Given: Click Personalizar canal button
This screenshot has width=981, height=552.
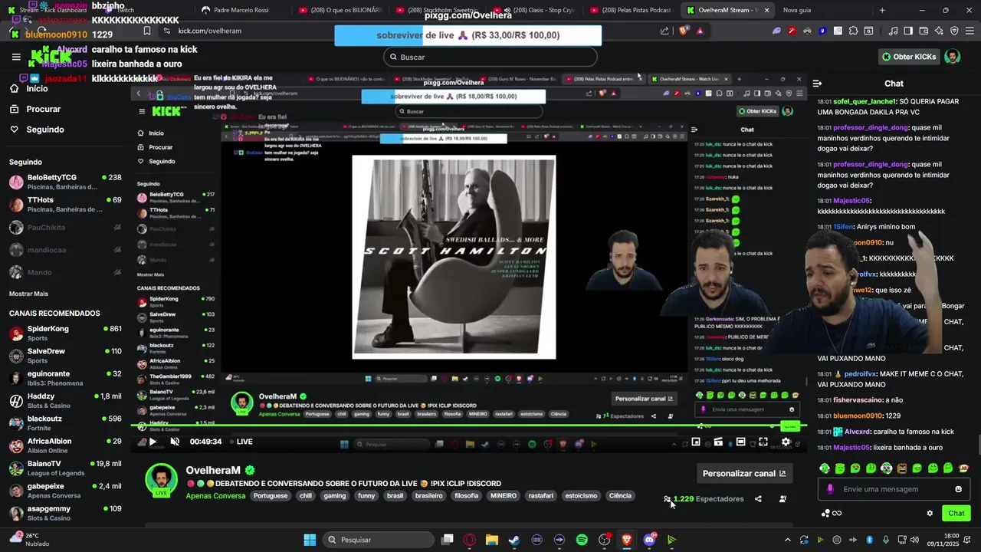Looking at the screenshot, I should [x=744, y=474].
